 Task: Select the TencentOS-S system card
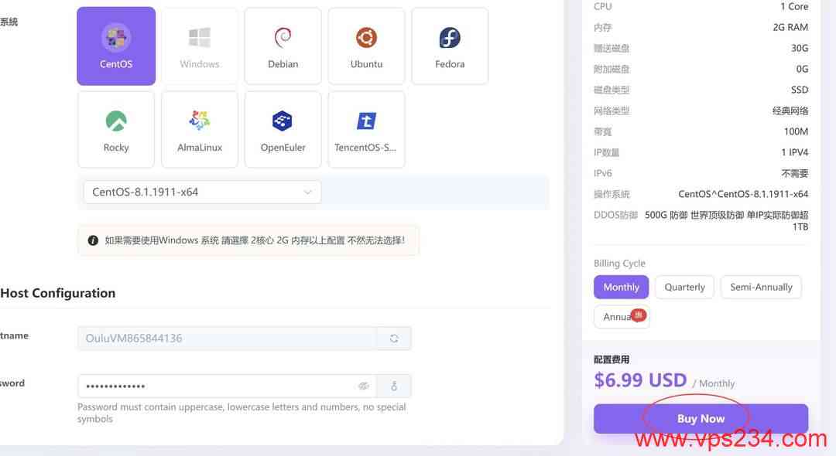(x=366, y=129)
